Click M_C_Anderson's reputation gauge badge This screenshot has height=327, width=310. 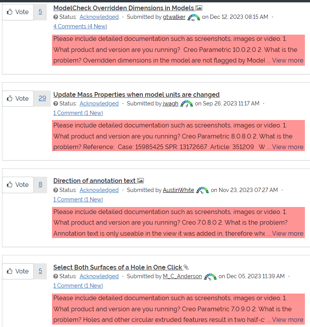click(x=210, y=276)
